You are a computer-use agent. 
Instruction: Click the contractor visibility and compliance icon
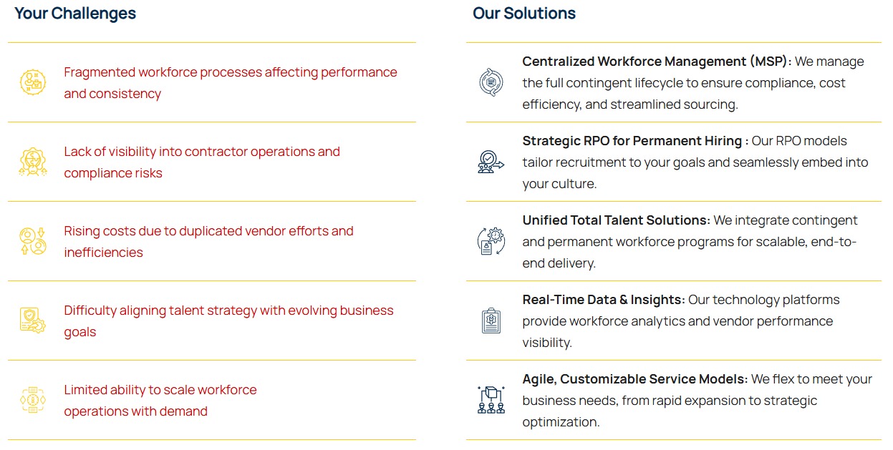pos(33,162)
